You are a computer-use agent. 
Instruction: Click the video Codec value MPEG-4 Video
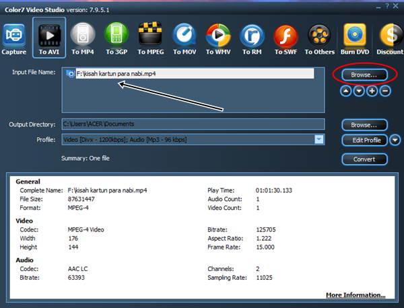[x=86, y=229]
